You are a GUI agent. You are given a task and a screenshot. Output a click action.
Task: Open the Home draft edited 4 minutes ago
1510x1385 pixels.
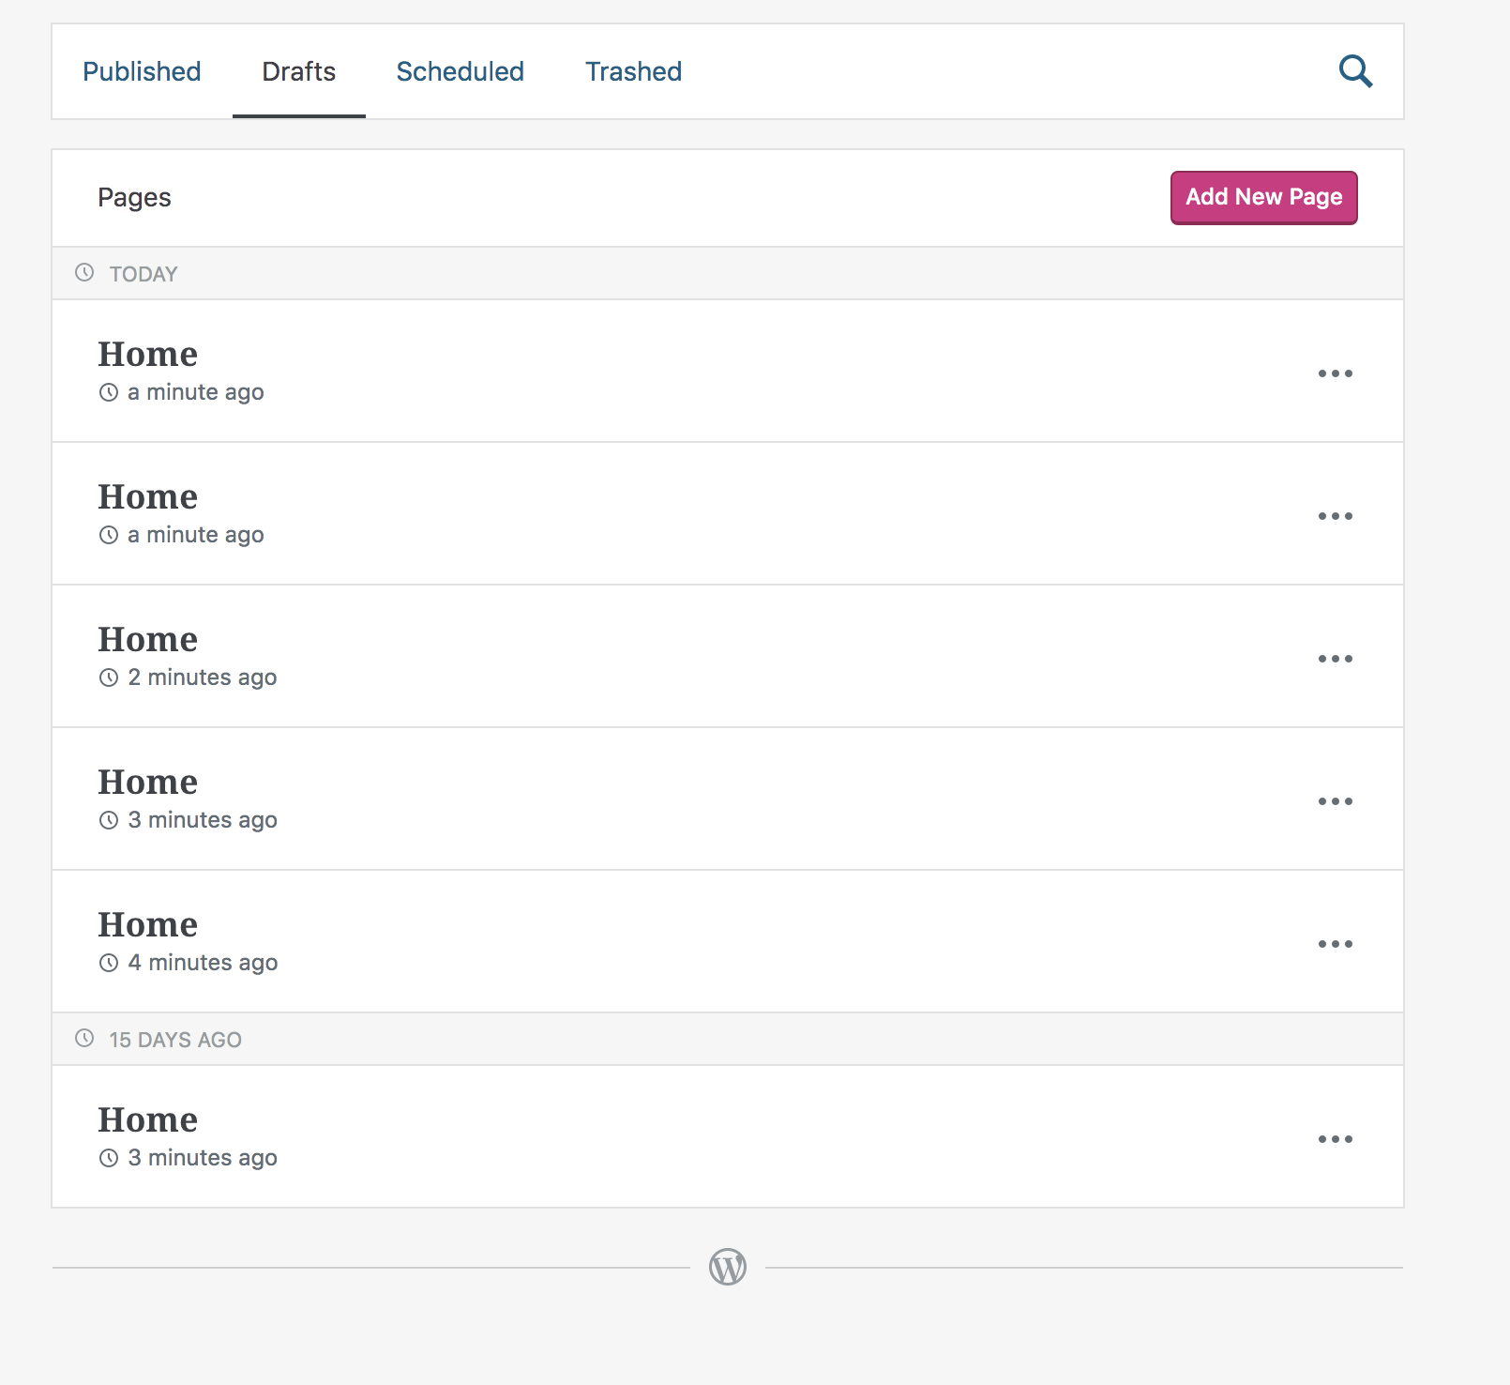(x=148, y=925)
